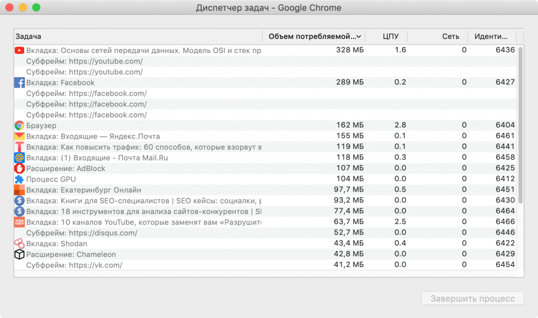The image size is (538, 318).
Task: Sort by the ЦПУ column header
Action: [x=386, y=36]
